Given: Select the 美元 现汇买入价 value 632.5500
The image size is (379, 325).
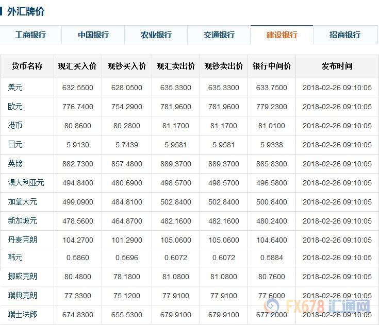Looking at the screenshot, I should [77, 88].
